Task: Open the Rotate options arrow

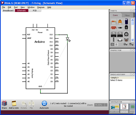Action: pyautogui.click(x=26, y=106)
